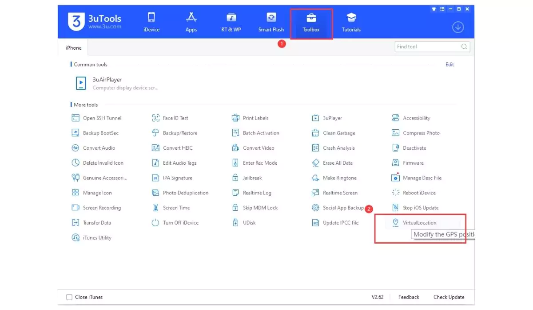Open the Firmware tool

click(x=408, y=163)
